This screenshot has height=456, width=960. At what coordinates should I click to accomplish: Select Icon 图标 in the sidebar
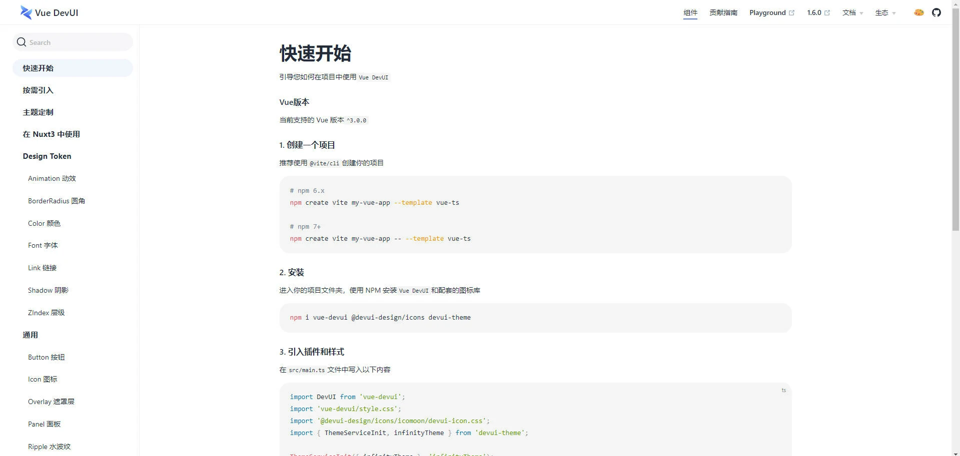43,379
